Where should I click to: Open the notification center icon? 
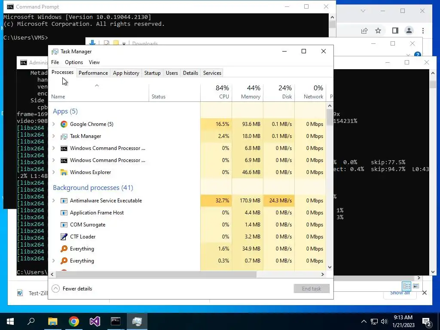click(427, 322)
